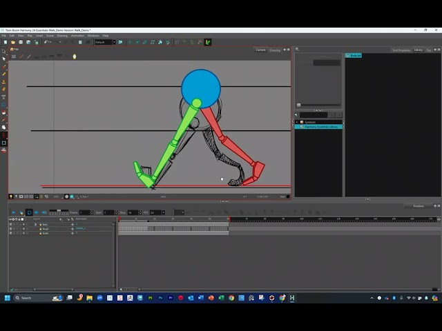Click the Undo arrow icon
The width and height of the screenshot is (442, 331).
[46, 42]
